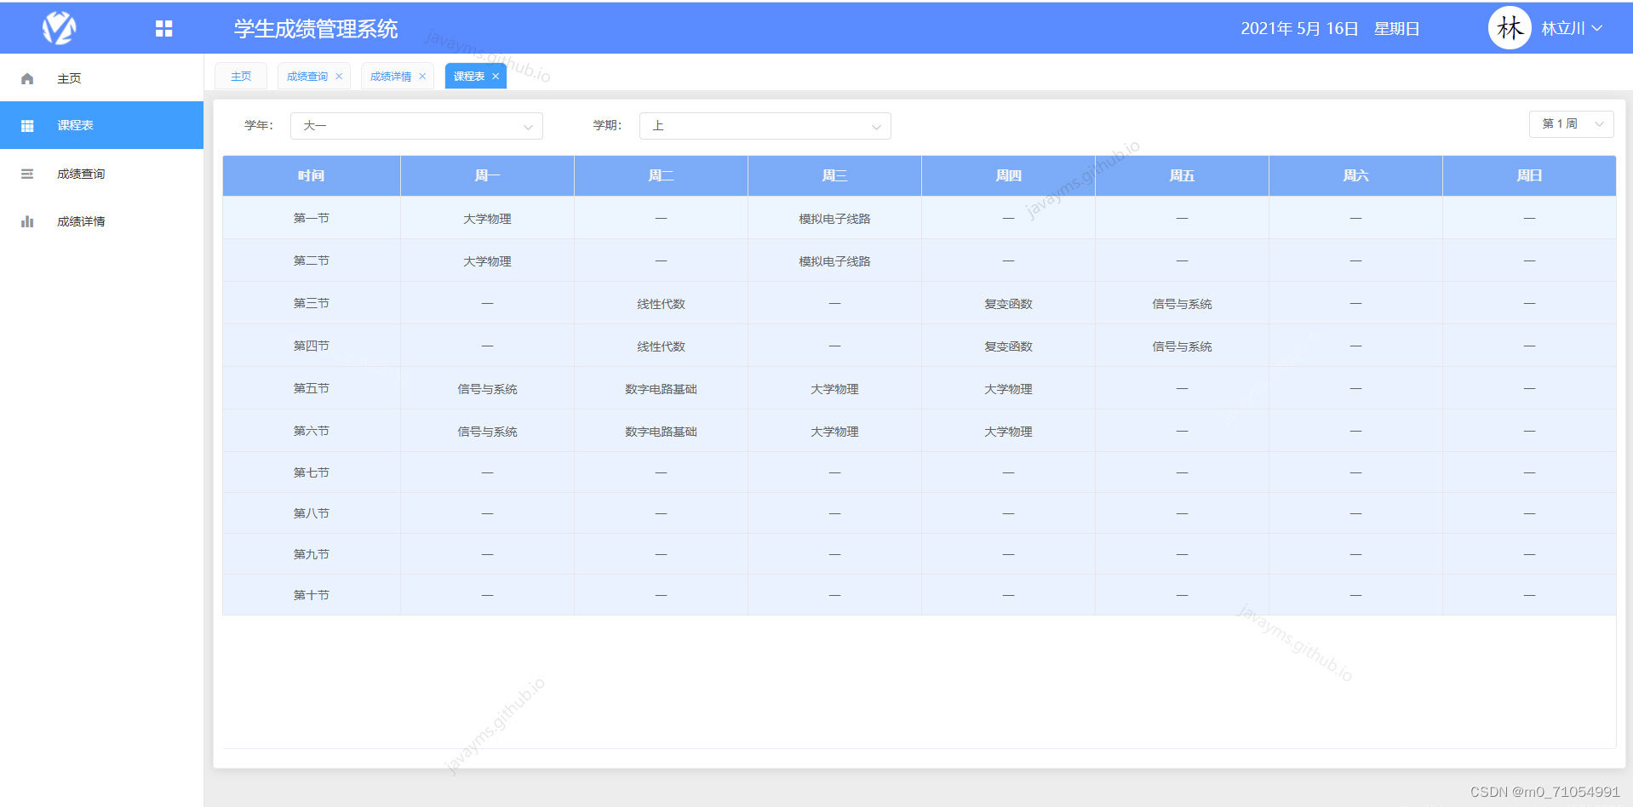Expand the 第1周 week selector dropdown
Image resolution: width=1633 pixels, height=807 pixels.
click(1570, 123)
